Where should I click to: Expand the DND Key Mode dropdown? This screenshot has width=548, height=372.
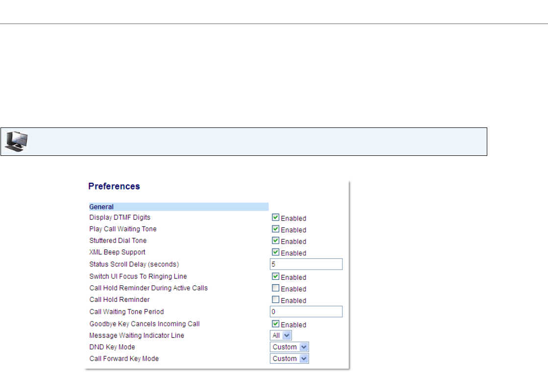(289, 347)
